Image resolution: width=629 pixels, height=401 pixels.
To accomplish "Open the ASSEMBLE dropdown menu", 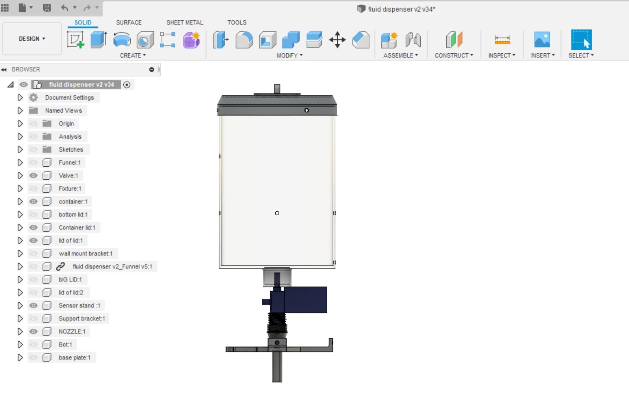I will (400, 55).
